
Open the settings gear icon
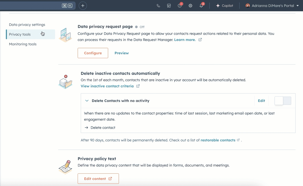point(190,5)
